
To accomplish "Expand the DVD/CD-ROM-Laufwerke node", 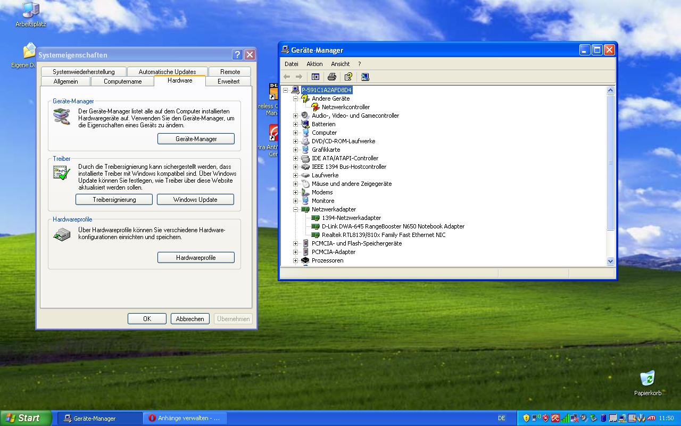I will 296,141.
